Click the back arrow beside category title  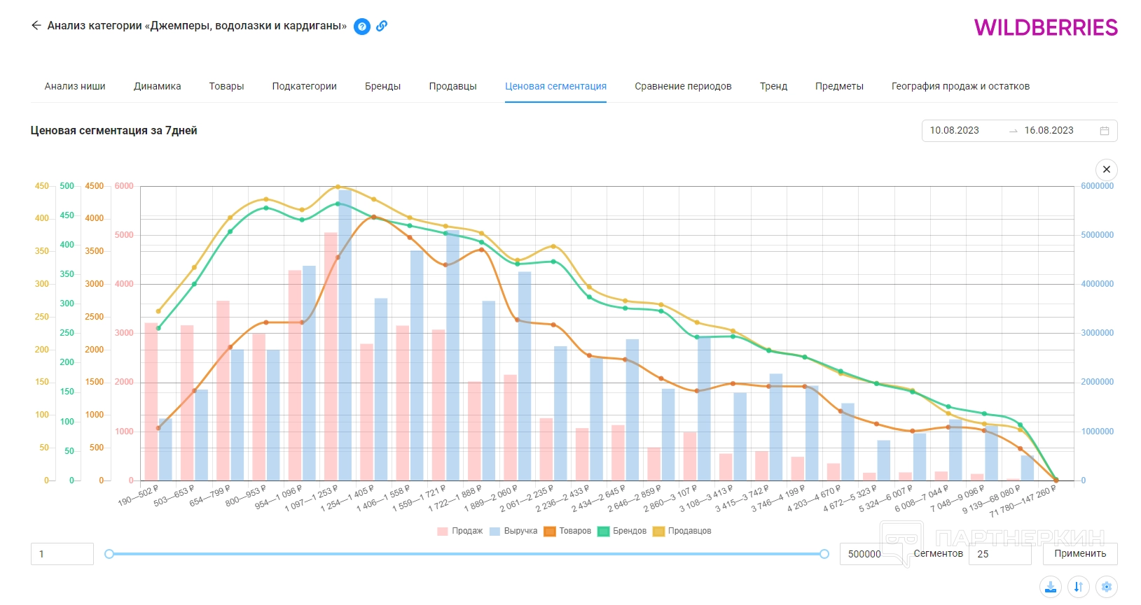coord(36,26)
